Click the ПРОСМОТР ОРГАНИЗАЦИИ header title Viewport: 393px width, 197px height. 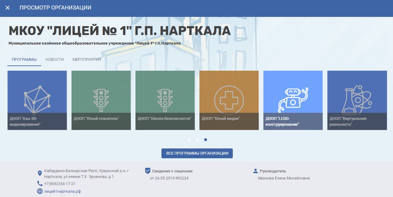click(x=56, y=8)
